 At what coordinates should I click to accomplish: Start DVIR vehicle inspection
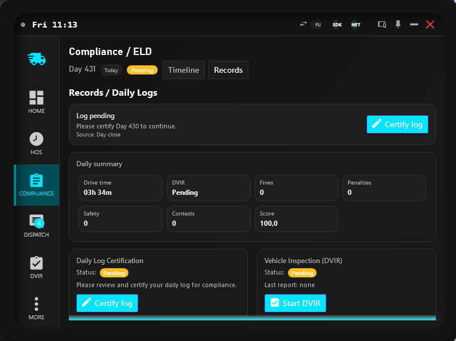295,303
